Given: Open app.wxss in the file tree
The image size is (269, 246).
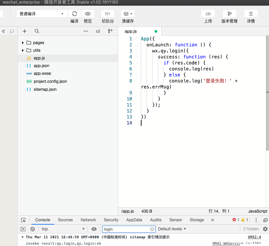Looking at the screenshot, I should coord(68,73).
